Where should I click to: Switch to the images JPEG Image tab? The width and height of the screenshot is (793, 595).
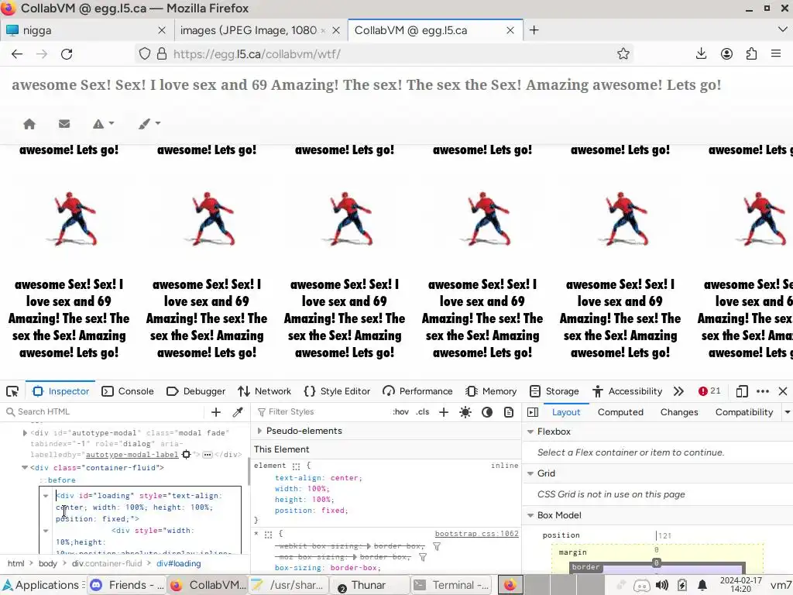pyautogui.click(x=249, y=30)
